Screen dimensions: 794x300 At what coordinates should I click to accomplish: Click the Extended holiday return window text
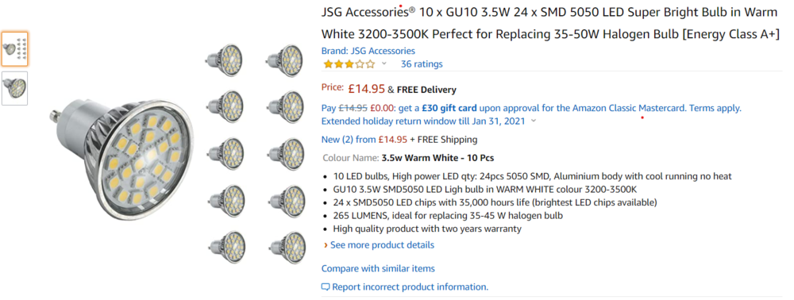click(424, 121)
